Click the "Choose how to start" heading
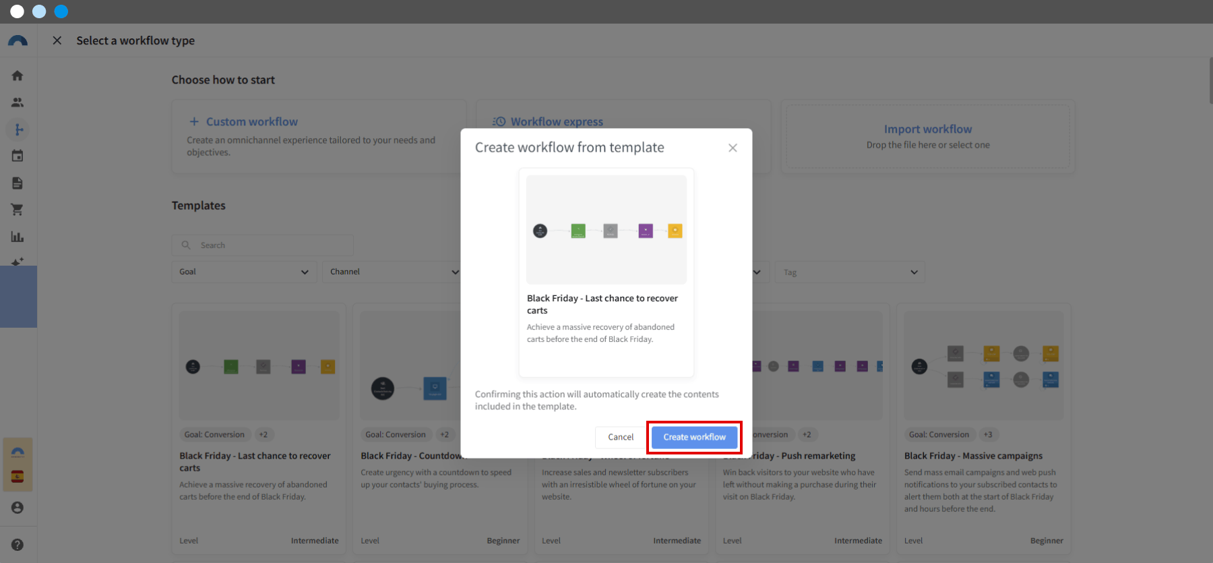 click(223, 80)
